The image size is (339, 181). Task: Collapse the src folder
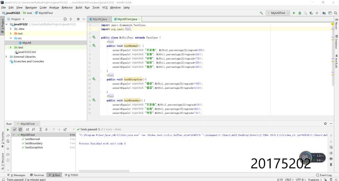point(11,38)
